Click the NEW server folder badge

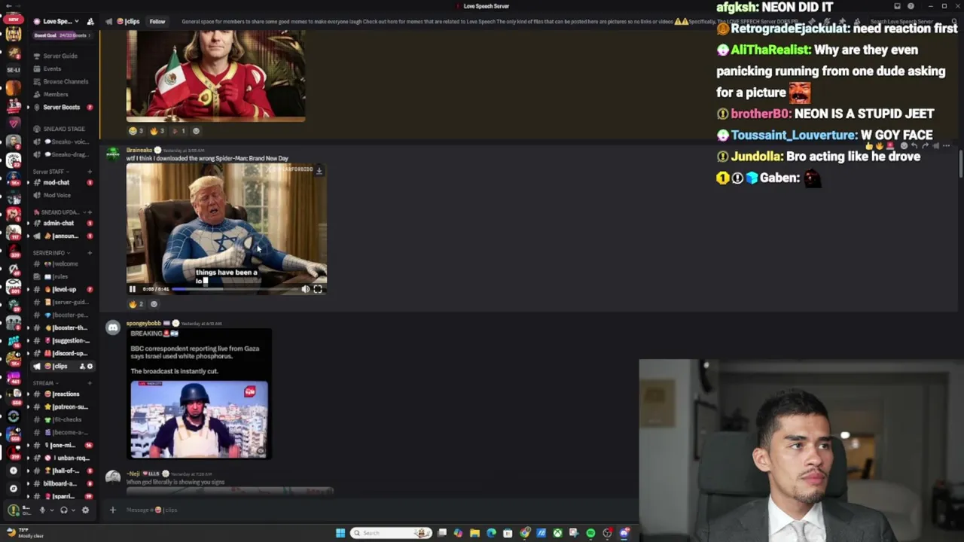pyautogui.click(x=13, y=19)
